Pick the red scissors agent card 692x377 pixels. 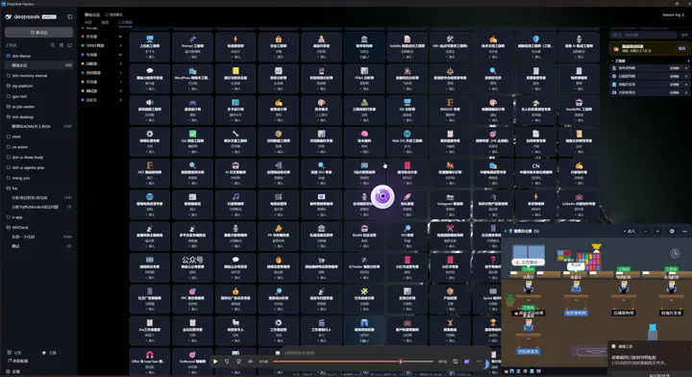point(450,236)
